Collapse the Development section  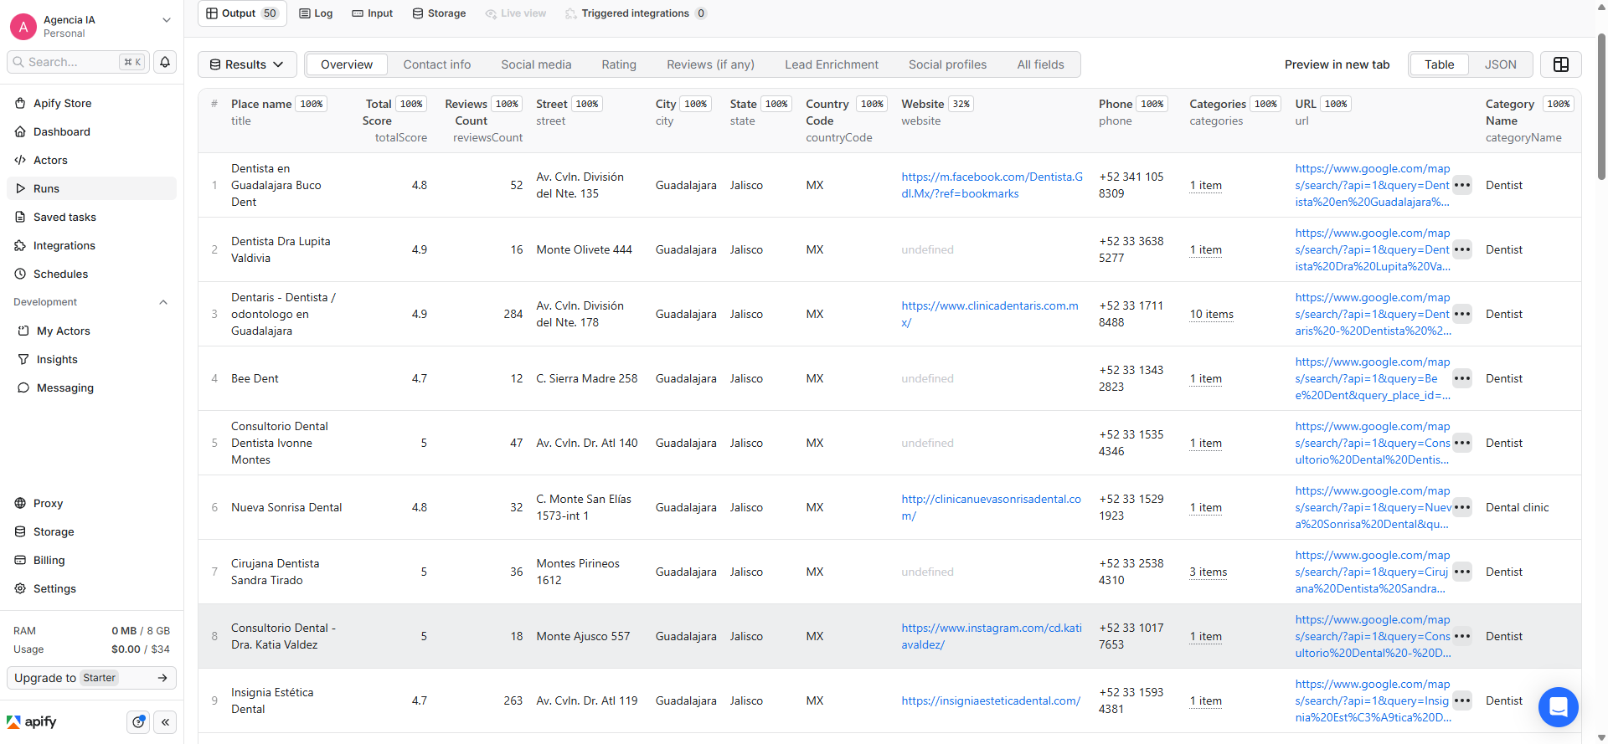(x=163, y=302)
